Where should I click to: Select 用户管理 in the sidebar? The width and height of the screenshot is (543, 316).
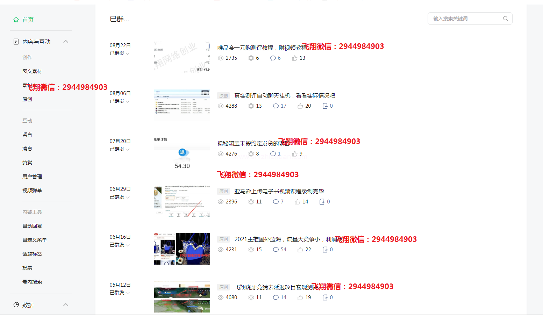[32, 177]
